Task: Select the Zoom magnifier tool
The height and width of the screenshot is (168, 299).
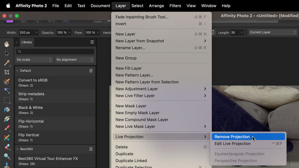Action: 7,156
